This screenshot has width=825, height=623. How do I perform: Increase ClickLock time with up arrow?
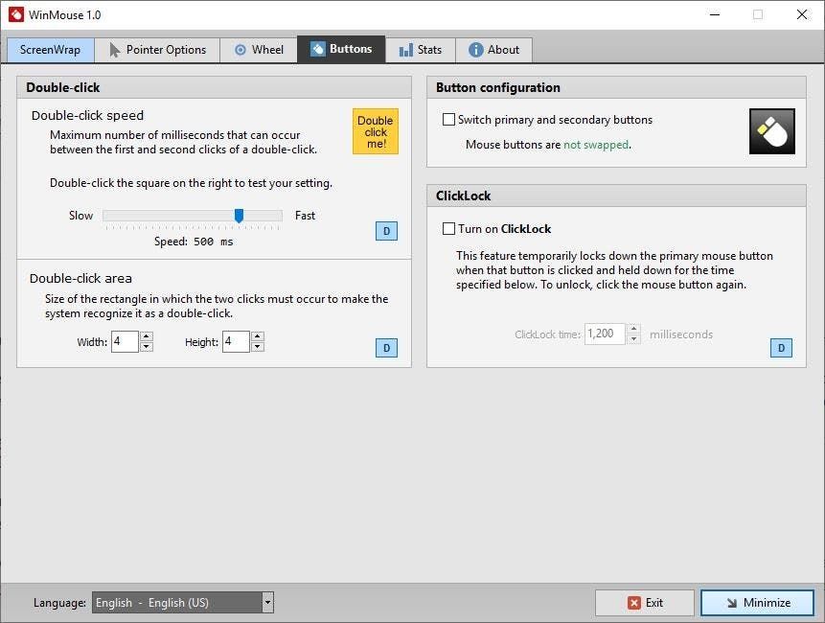(634, 329)
